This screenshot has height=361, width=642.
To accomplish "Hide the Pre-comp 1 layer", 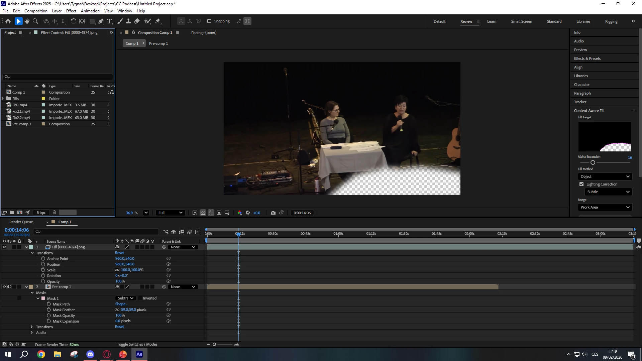I will [4, 287].
